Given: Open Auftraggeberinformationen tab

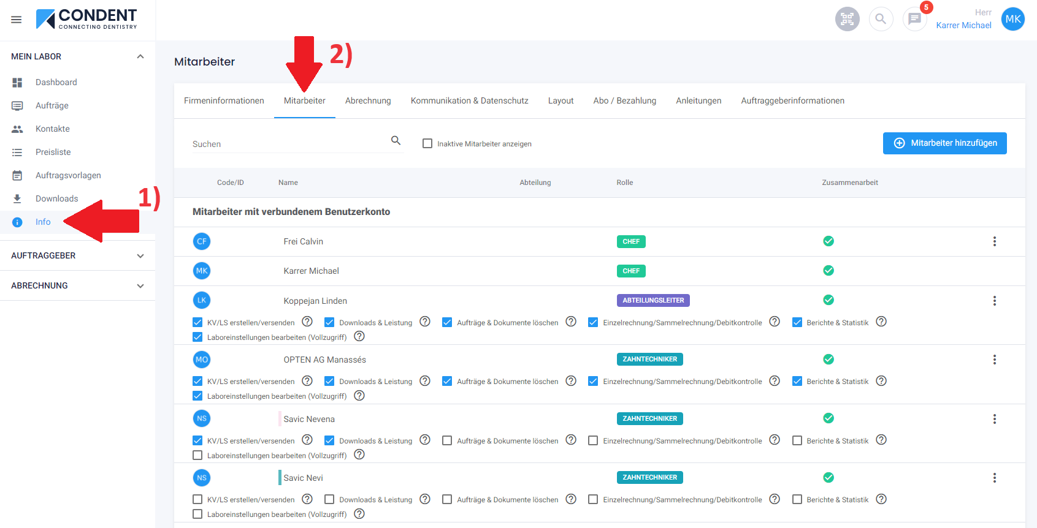Looking at the screenshot, I should tap(793, 100).
